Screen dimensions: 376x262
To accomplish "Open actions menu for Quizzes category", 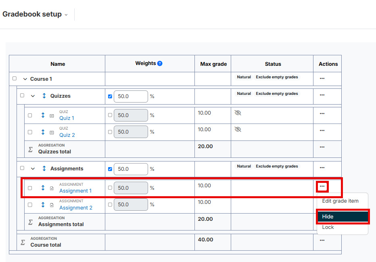I will (322, 95).
